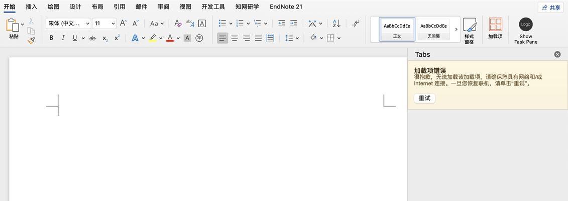The width and height of the screenshot is (568, 201).
Task: Expand the underline style arrow
Action: click(83, 38)
